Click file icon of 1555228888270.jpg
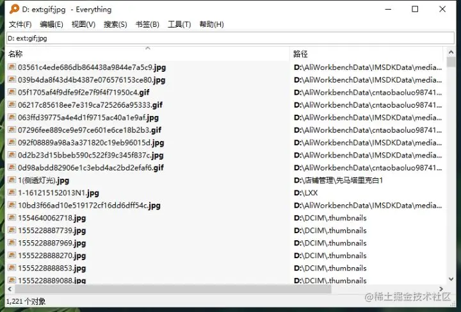This screenshot has width=461, height=312. pyautogui.click(x=12, y=256)
